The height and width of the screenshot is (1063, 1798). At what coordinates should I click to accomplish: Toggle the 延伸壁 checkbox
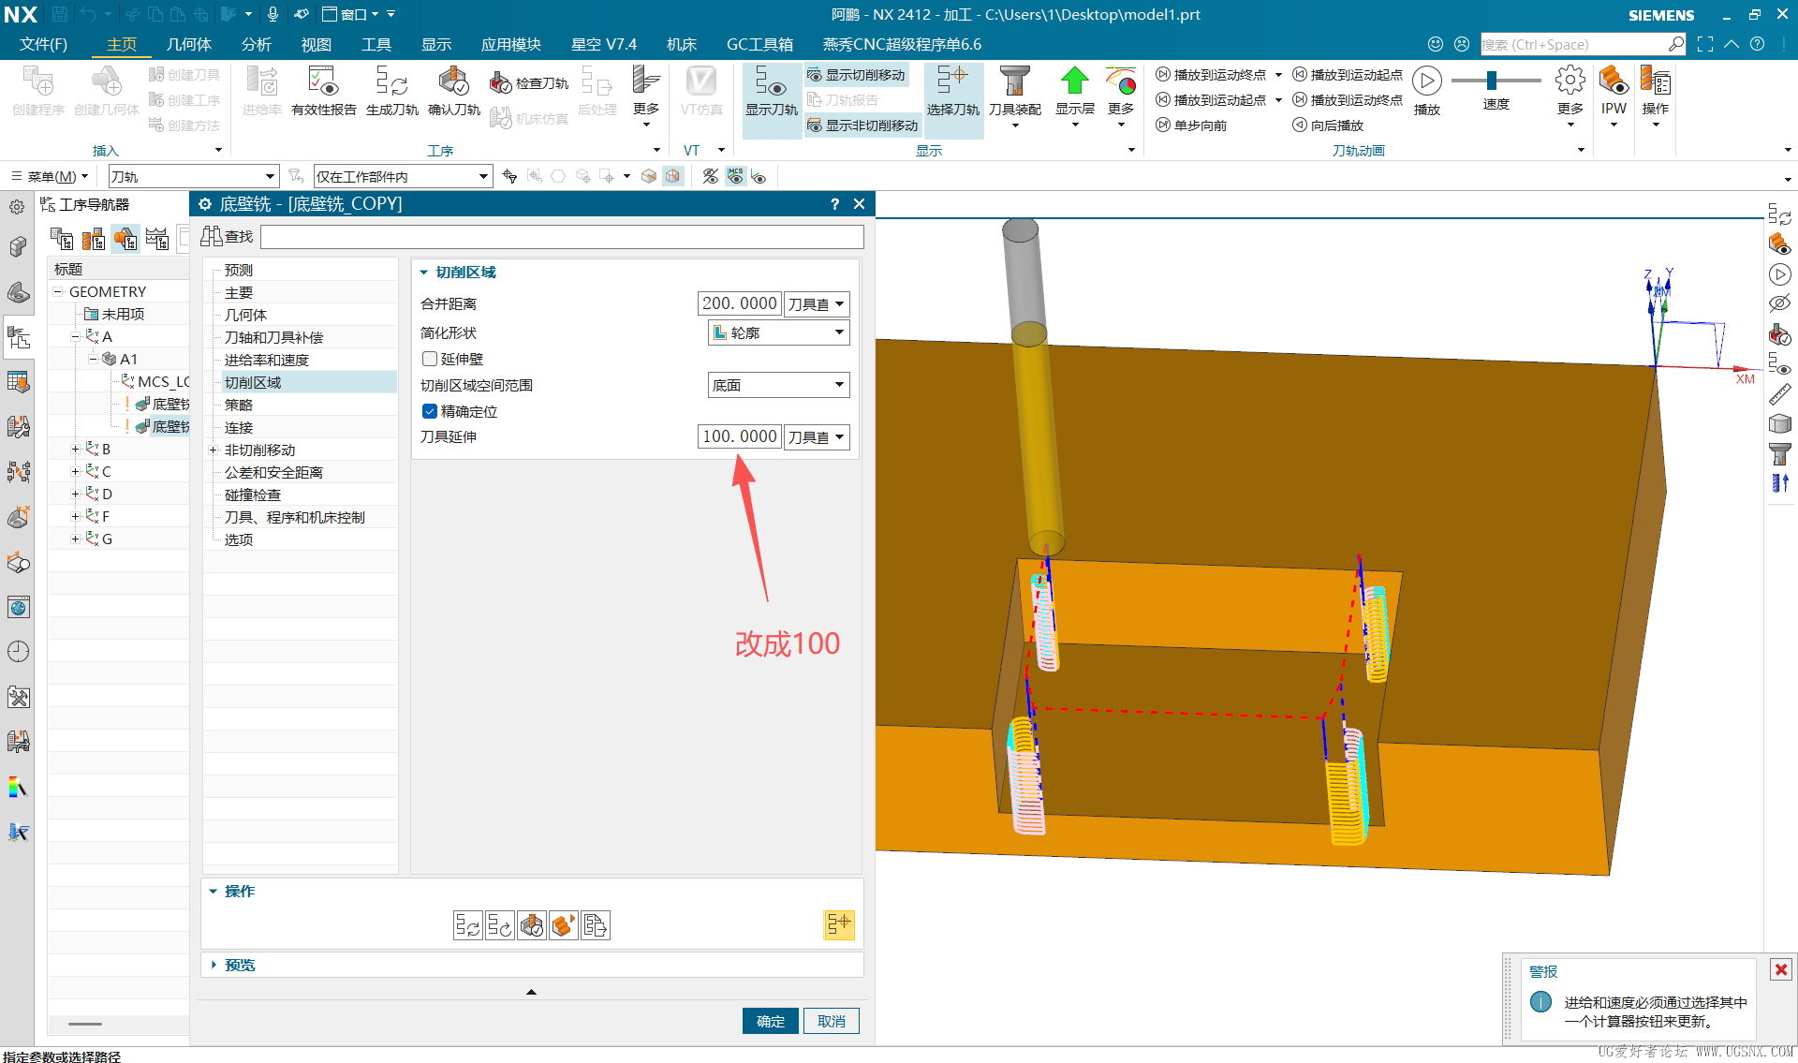430,359
